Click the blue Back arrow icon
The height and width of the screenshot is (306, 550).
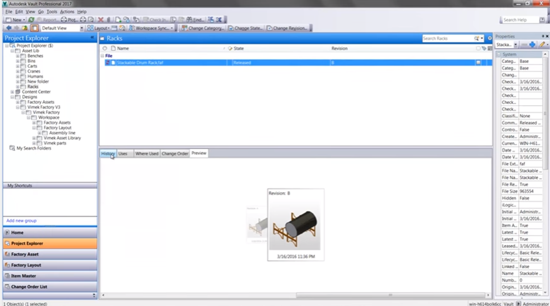9,28
